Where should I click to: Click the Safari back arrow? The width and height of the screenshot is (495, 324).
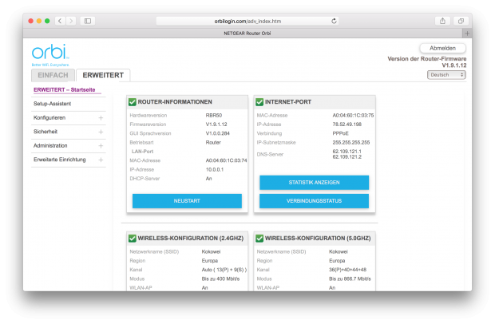pos(60,21)
